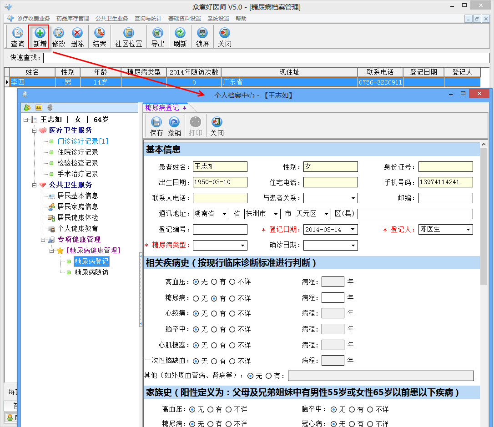
Task: Open the 诊疗收费业务 menu
Action: [33, 19]
